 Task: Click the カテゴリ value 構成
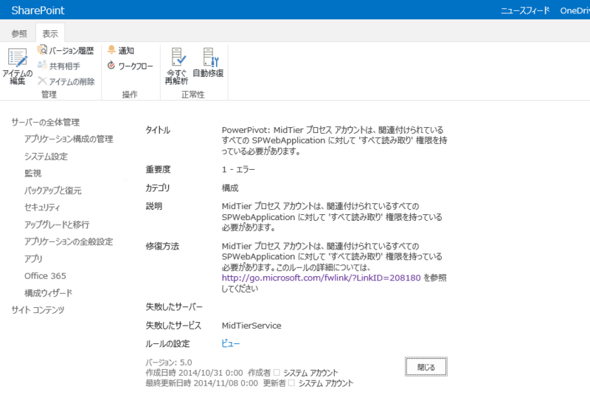click(230, 188)
